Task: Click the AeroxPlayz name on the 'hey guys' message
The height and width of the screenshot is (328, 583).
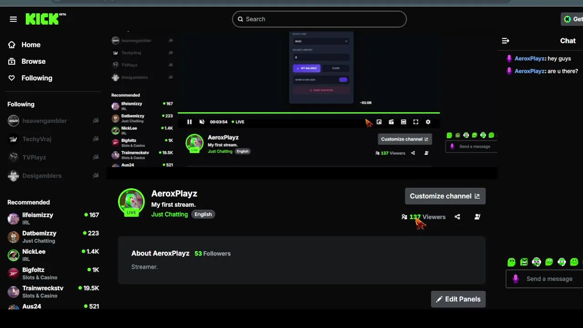Action: tap(529, 59)
